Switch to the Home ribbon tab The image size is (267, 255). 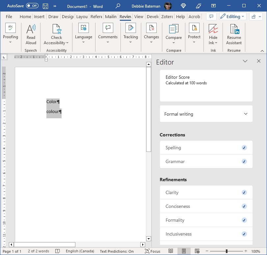pyautogui.click(x=25, y=17)
